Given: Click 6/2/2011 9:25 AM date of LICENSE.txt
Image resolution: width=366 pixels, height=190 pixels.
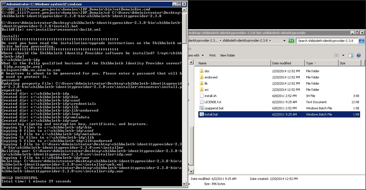Looking at the screenshot, I should point(284,102).
